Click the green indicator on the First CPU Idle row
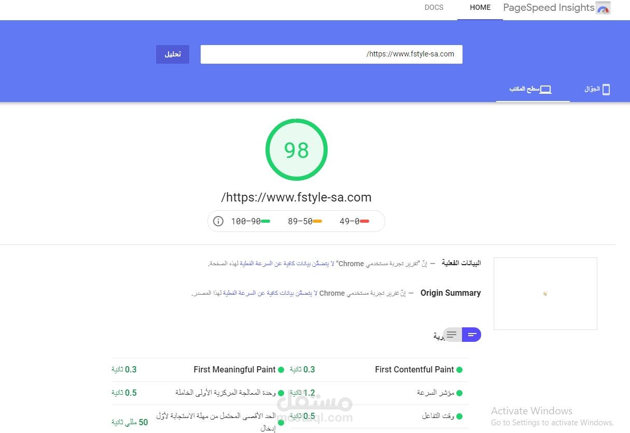Image resolution: width=630 pixels, height=433 pixels. pos(281,393)
